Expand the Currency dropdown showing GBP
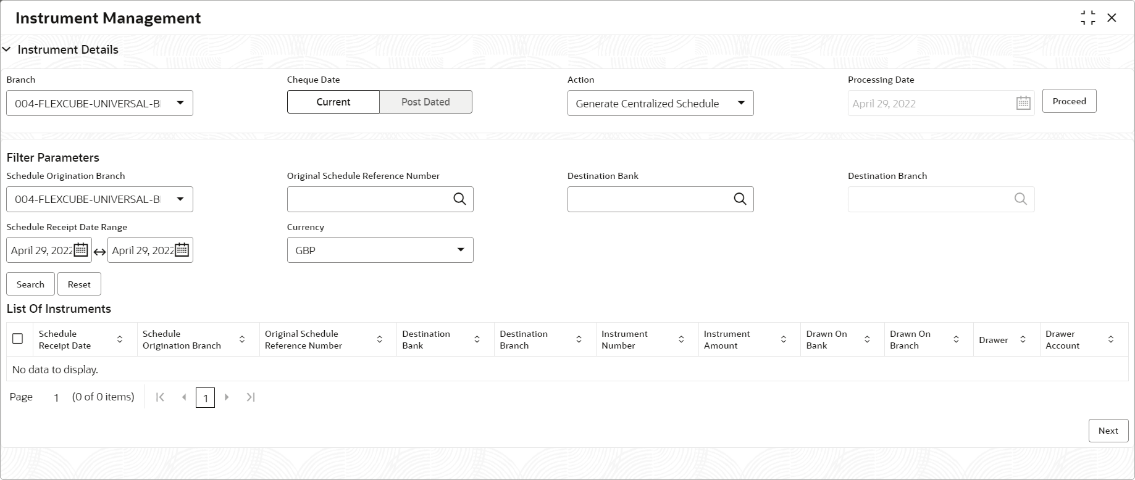The height and width of the screenshot is (480, 1135). click(460, 250)
